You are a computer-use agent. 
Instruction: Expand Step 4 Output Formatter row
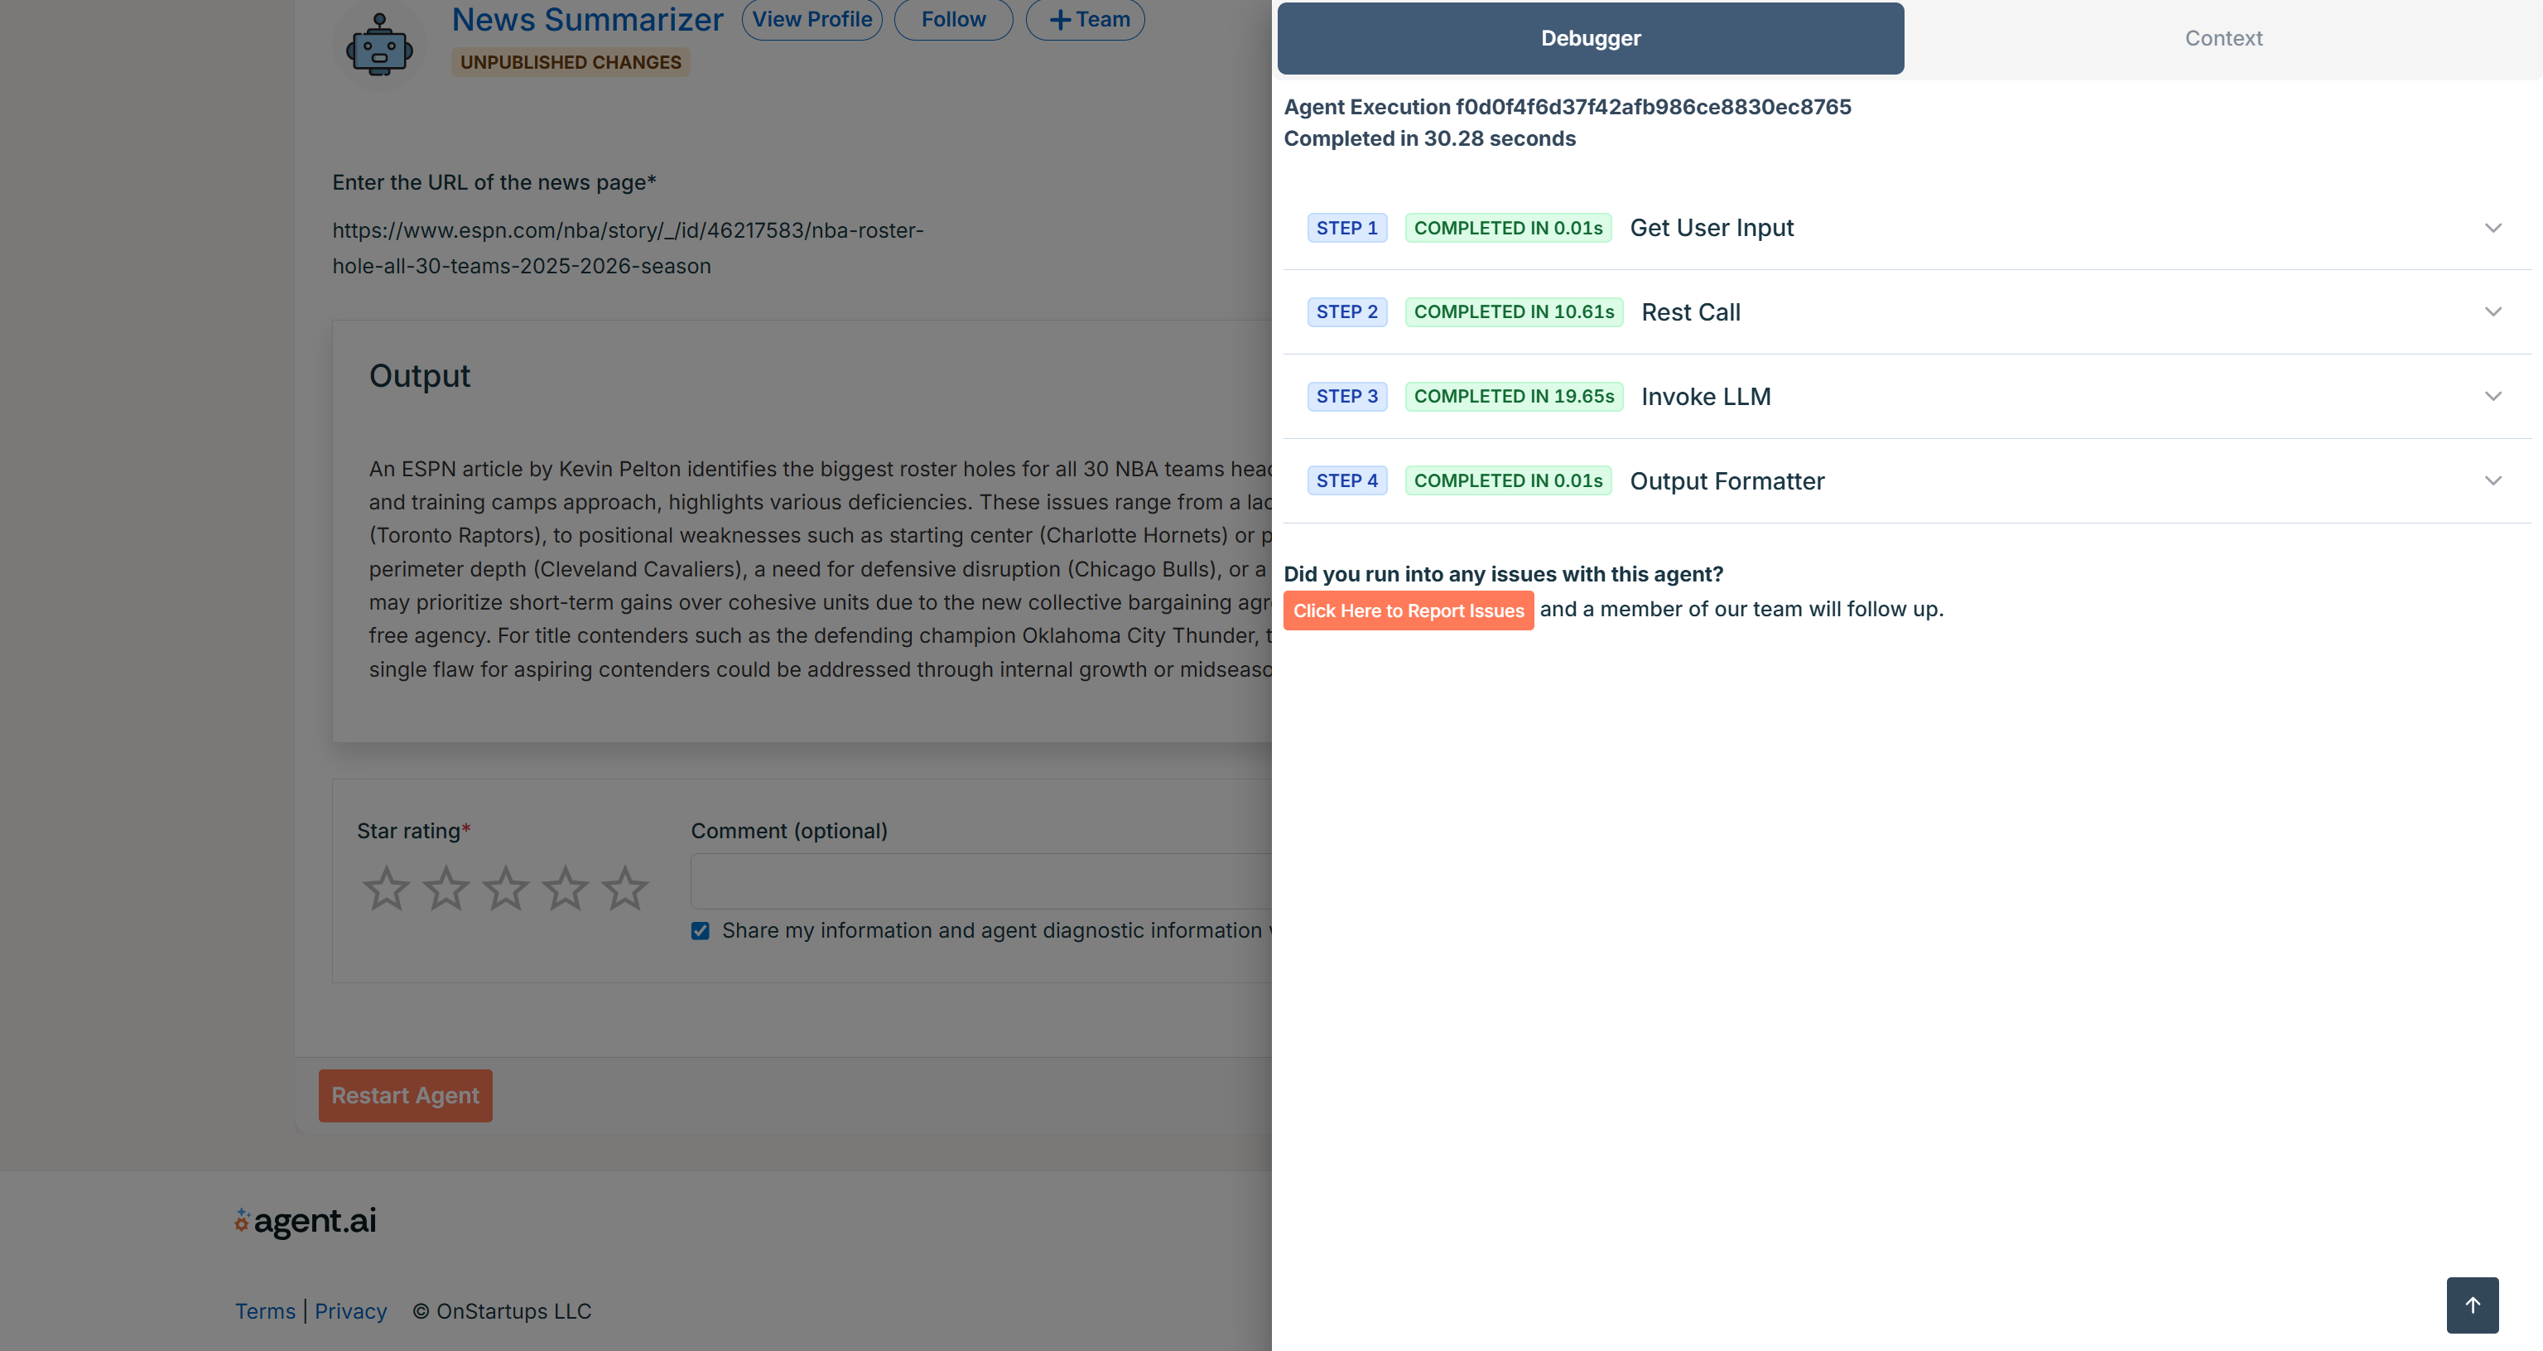click(x=2492, y=481)
